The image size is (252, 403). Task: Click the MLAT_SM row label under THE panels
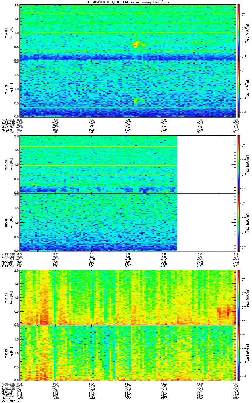7,391
